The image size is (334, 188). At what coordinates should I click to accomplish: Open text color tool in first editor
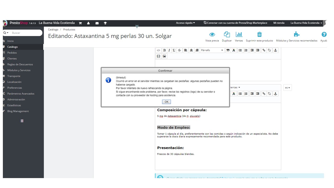234,50
